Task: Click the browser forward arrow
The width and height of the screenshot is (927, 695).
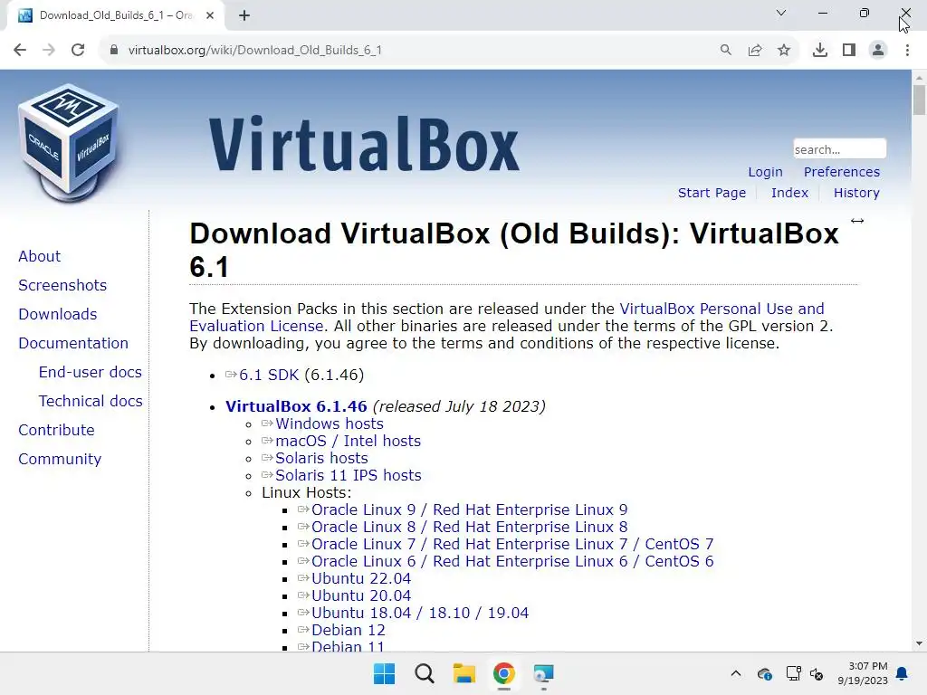Action: [49, 51]
